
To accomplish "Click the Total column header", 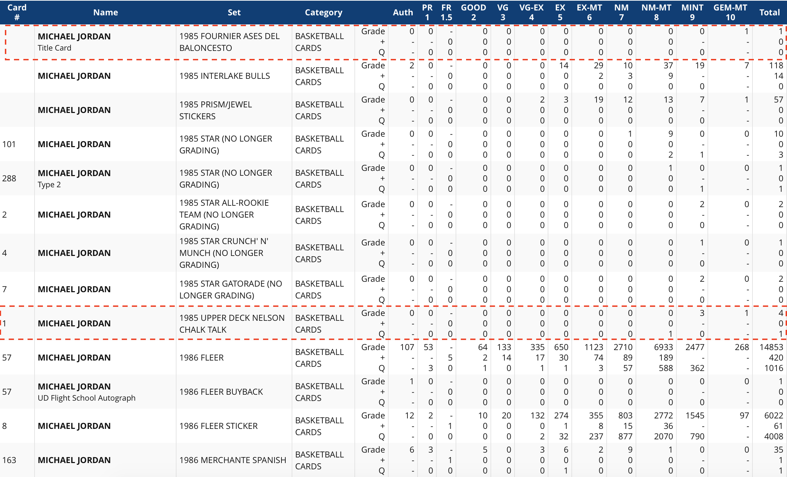I will pos(769,13).
